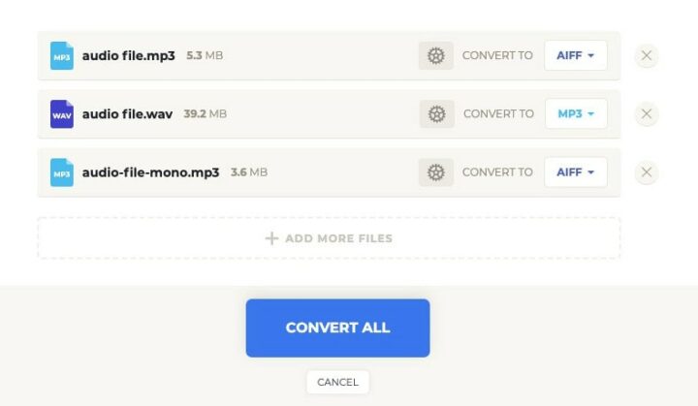The image size is (698, 406).
Task: Expand AIFF format dropdown for audio file.mp3
Action: (576, 56)
